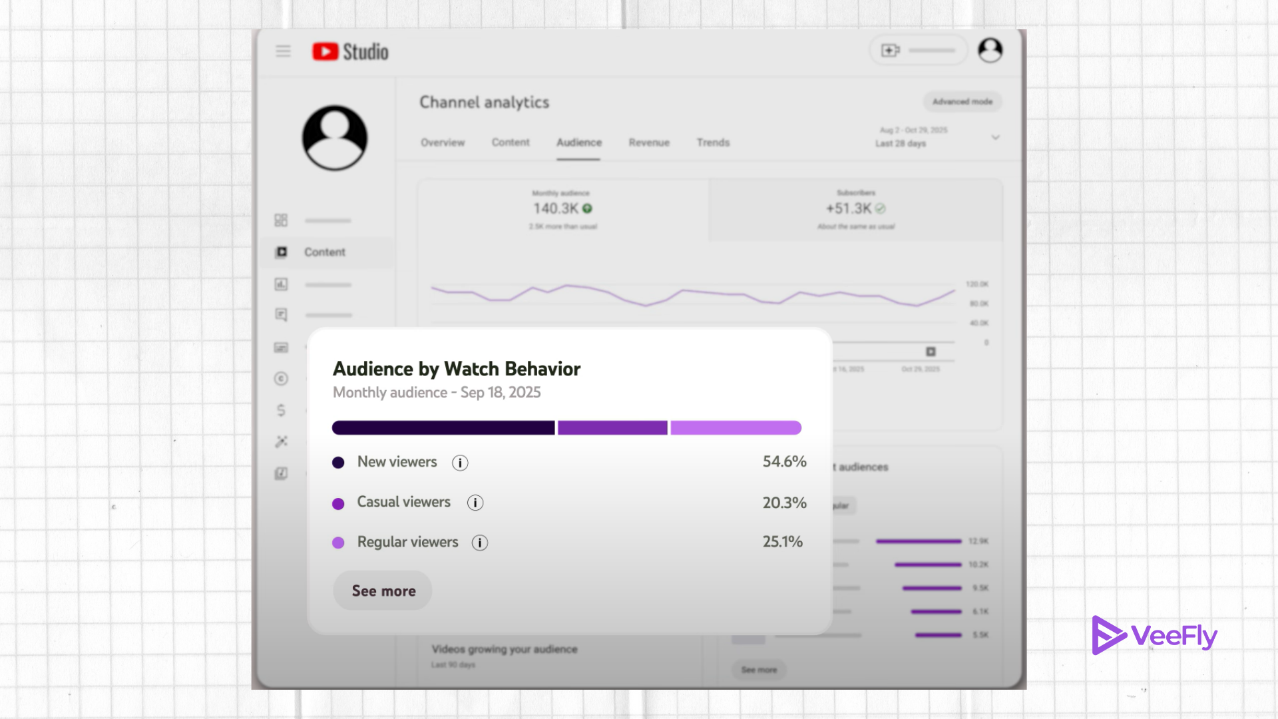
Task: Open the Earn dollar-sign sidebar icon
Action: pos(282,410)
